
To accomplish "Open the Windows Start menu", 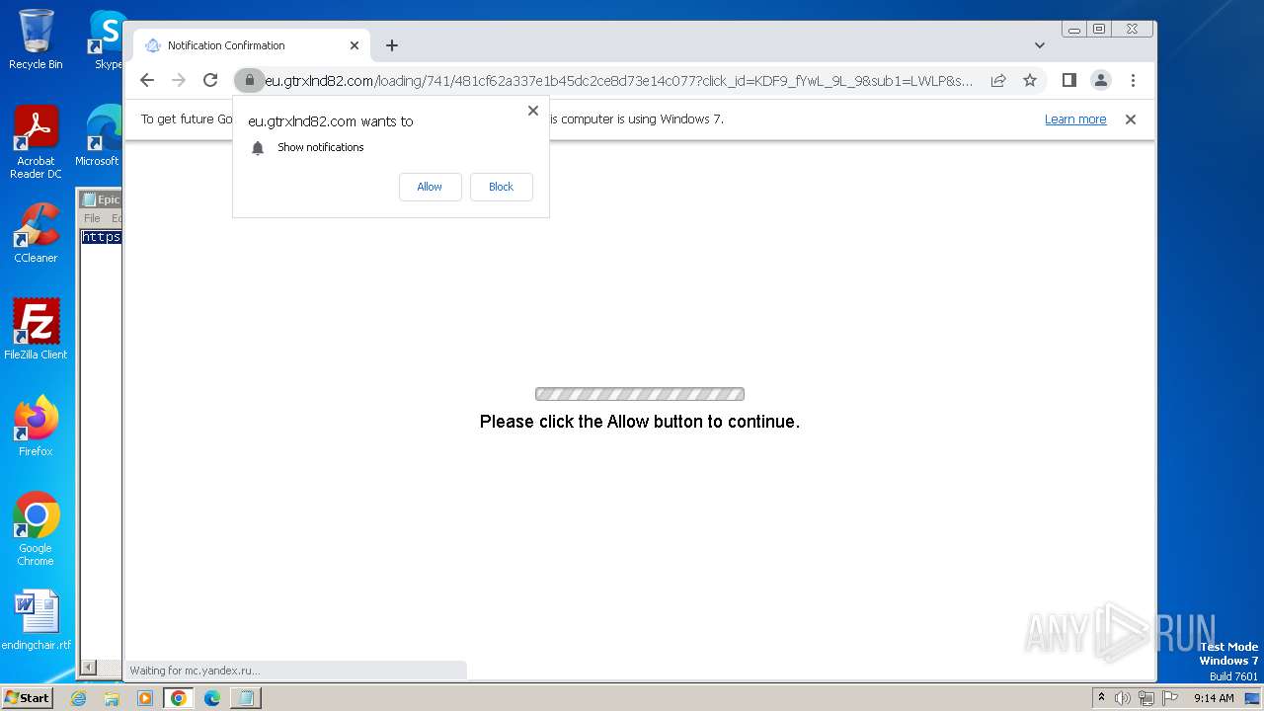I will click(x=27, y=697).
